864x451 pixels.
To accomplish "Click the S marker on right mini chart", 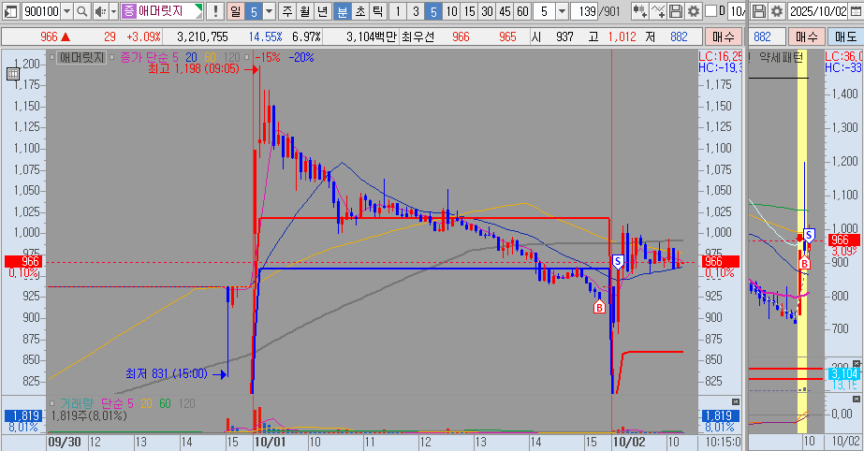I will click(809, 235).
